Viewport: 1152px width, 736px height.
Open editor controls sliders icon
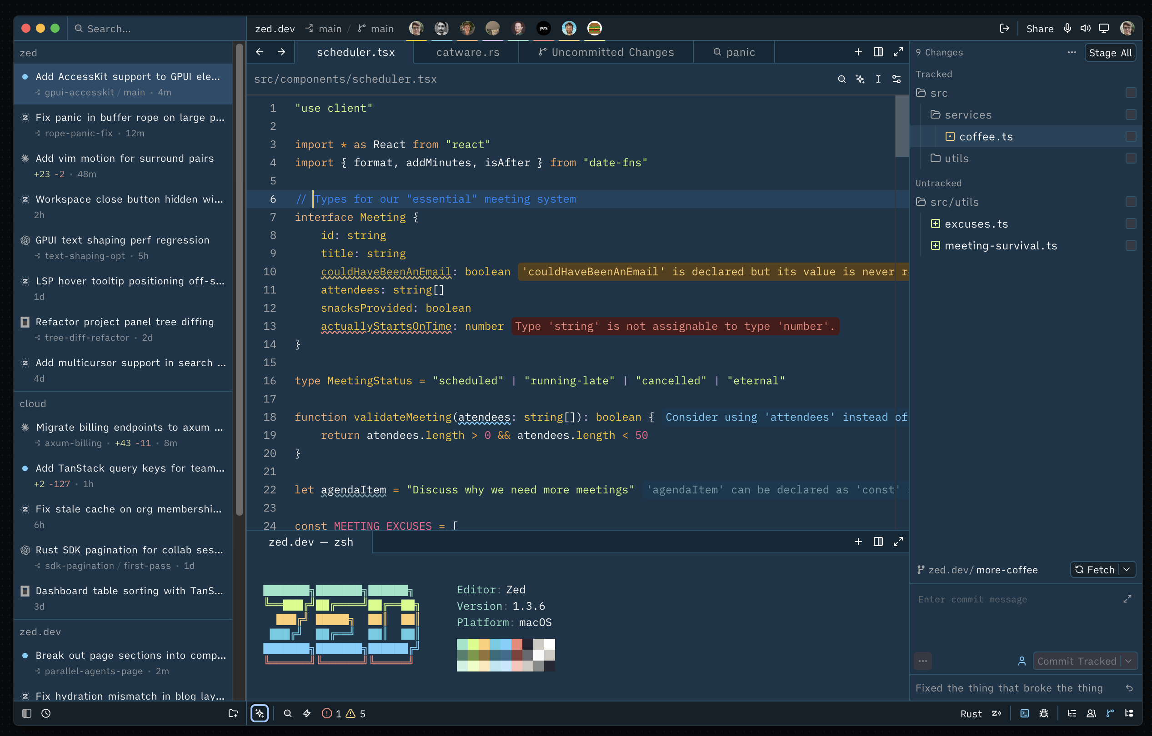click(x=897, y=79)
